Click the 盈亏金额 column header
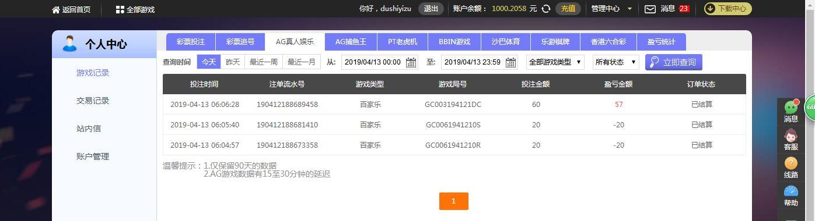The height and width of the screenshot is (221, 815). click(x=618, y=84)
